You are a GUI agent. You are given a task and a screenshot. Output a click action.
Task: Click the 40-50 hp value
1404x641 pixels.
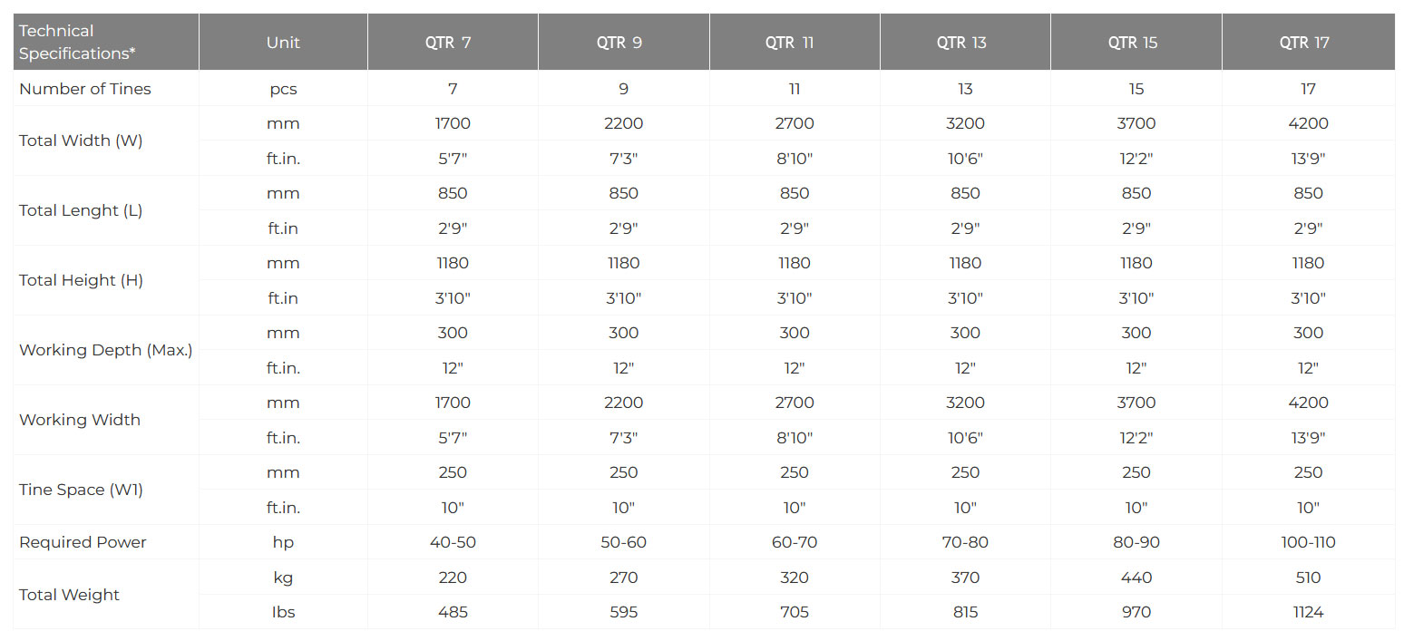click(453, 542)
